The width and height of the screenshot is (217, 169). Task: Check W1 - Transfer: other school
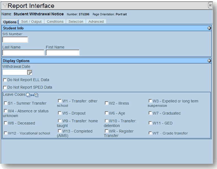(x=60, y=101)
